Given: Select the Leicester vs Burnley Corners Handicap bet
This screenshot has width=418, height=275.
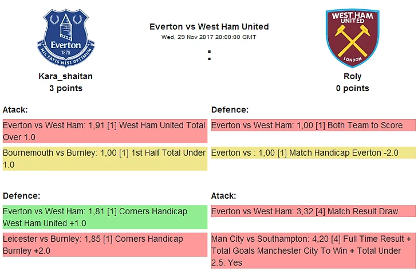Looking at the screenshot, I should point(104,245).
